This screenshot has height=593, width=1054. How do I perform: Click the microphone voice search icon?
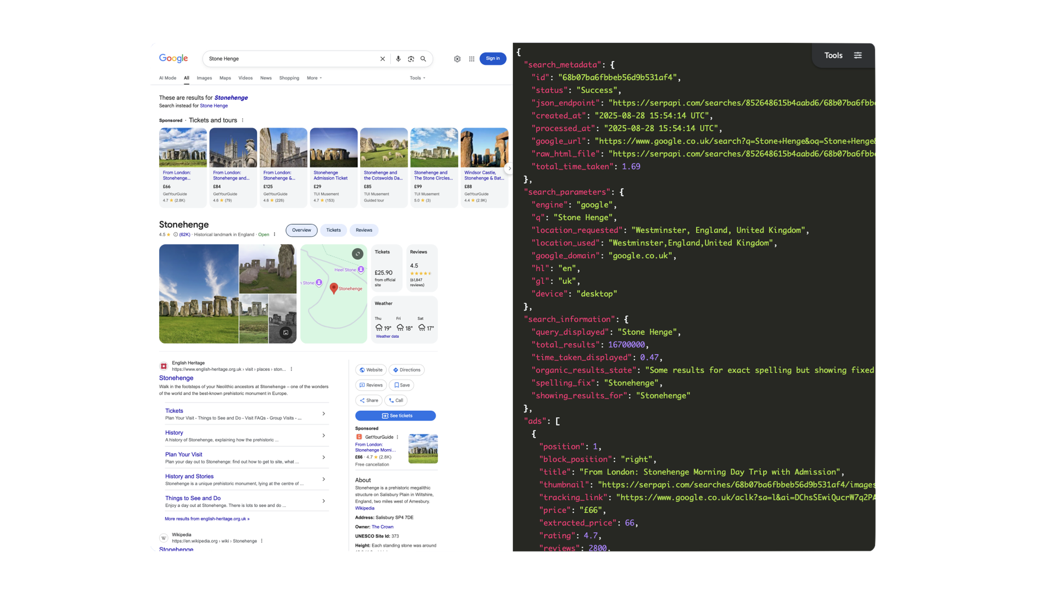398,59
